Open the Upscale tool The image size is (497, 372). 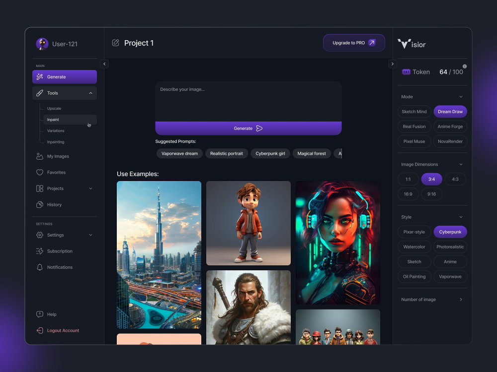54,109
